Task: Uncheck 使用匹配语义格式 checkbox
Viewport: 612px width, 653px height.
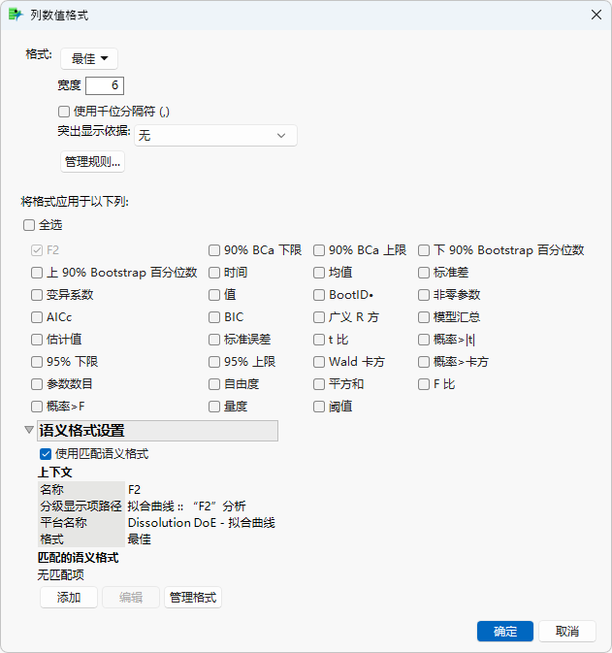Action: tap(46, 454)
